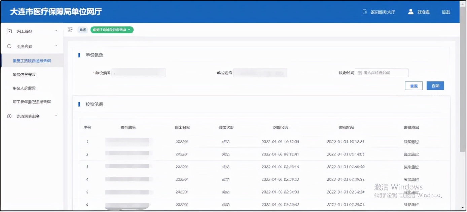Click the circle icon beside 业务查询

(9, 46)
